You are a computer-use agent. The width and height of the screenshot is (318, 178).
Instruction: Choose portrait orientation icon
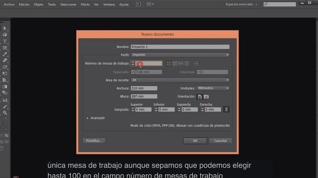coord(200,97)
